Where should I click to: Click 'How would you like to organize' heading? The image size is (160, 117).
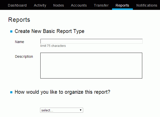62,92
